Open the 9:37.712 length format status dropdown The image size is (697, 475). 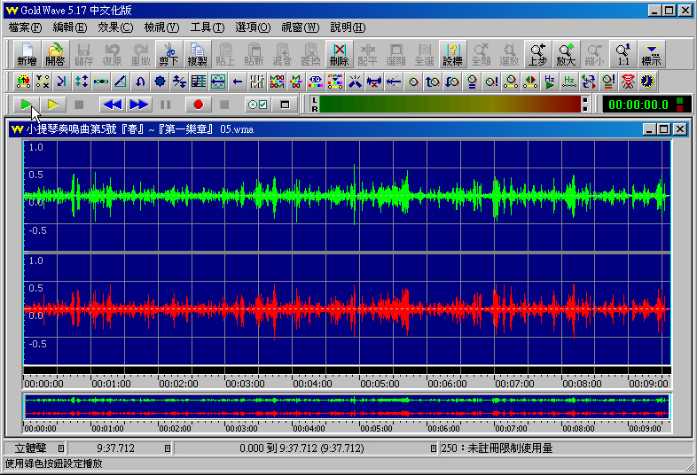[168, 448]
